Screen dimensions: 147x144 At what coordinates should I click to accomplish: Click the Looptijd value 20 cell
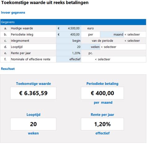[x=69, y=47]
